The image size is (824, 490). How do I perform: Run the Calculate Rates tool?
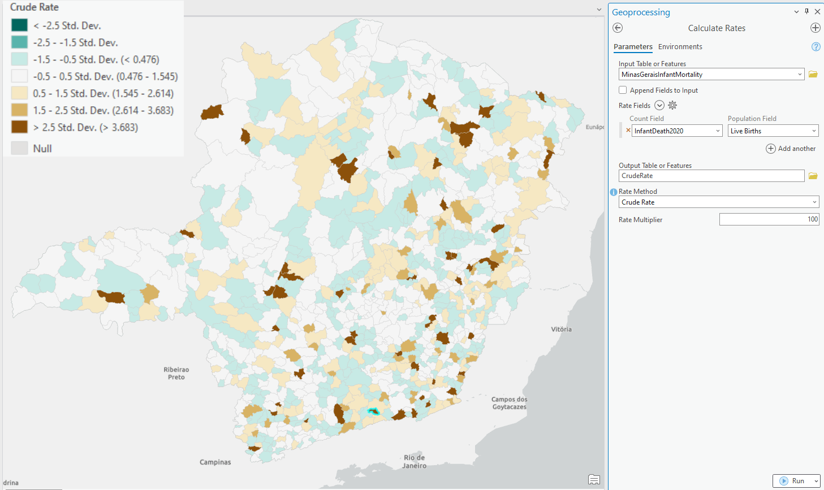(795, 480)
